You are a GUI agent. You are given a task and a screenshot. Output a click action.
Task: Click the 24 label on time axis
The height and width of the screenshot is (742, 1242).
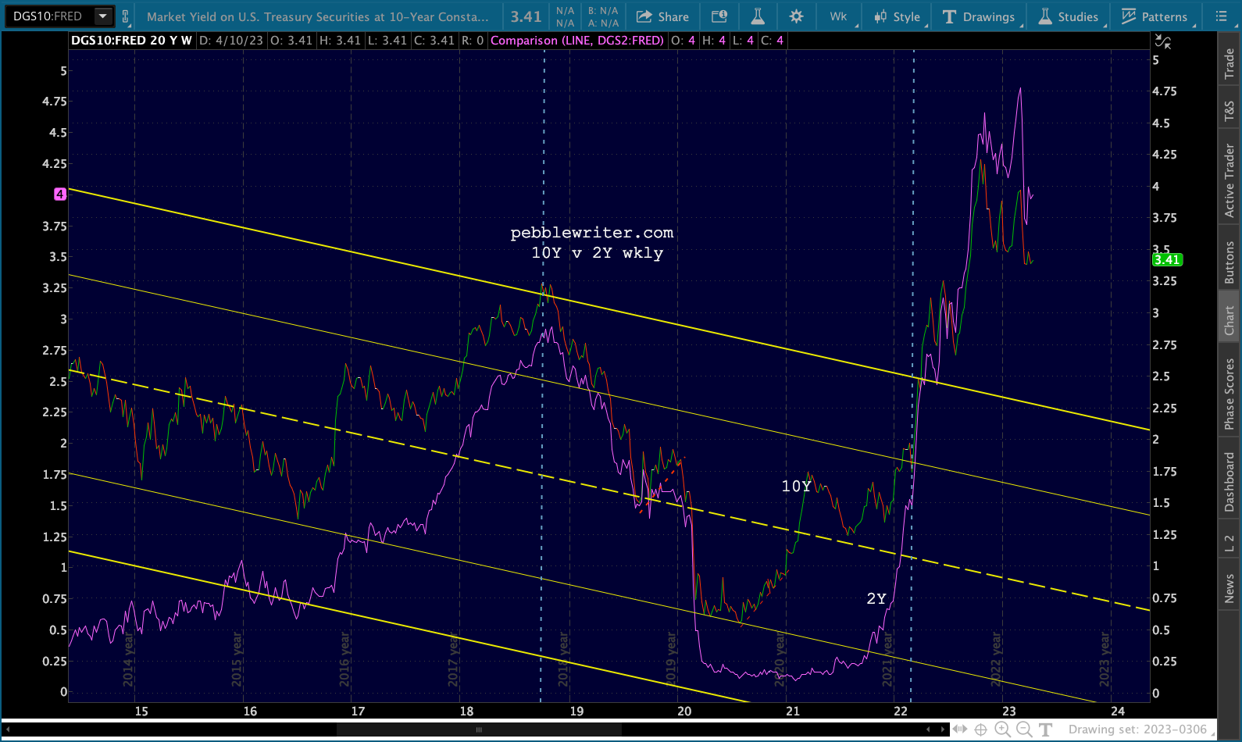[1118, 711]
